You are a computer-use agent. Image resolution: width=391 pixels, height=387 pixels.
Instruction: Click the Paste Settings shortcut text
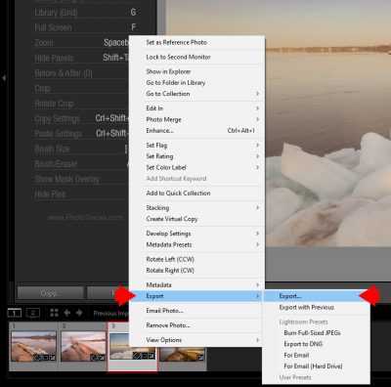coord(59,134)
